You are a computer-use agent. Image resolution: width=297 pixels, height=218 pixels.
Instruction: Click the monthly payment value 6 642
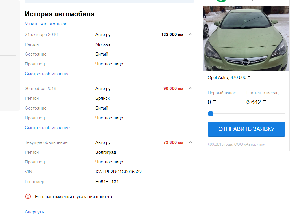tap(254, 102)
